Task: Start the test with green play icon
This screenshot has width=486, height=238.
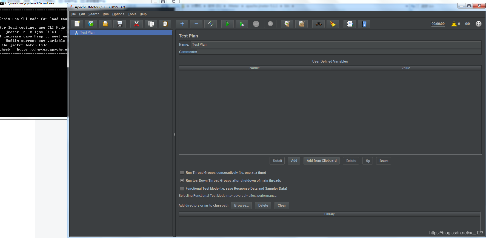Action: 227,24
